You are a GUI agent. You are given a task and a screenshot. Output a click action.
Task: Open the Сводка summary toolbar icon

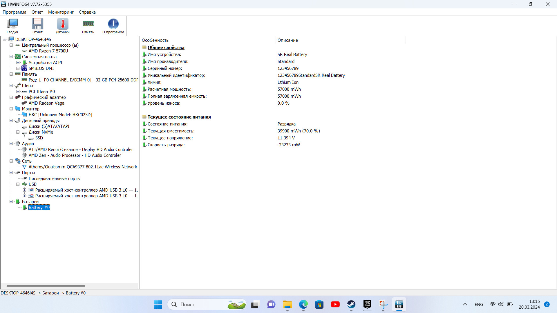tap(12, 26)
